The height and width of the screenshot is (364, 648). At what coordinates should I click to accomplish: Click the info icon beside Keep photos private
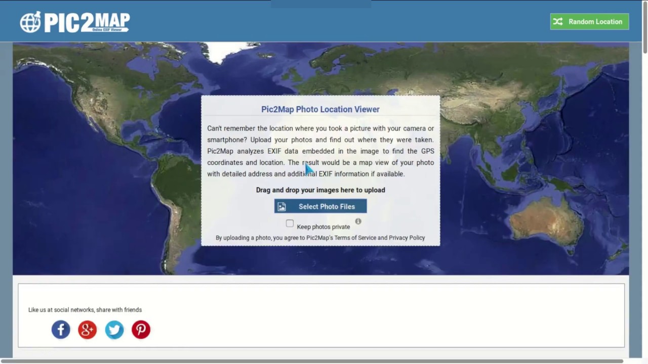358,221
